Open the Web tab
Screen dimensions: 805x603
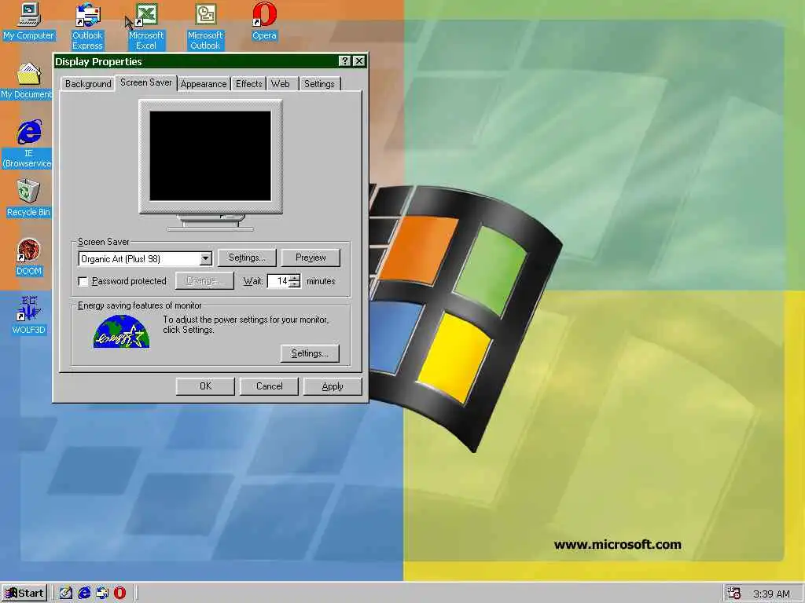pyautogui.click(x=281, y=84)
